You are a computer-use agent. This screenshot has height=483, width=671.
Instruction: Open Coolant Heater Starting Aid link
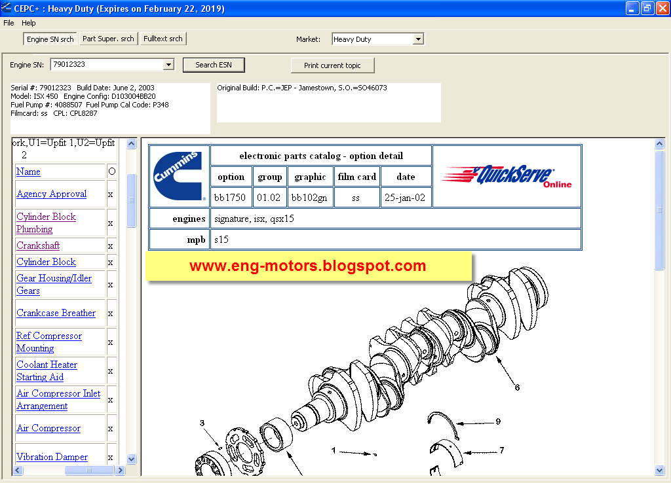pyautogui.click(x=47, y=370)
